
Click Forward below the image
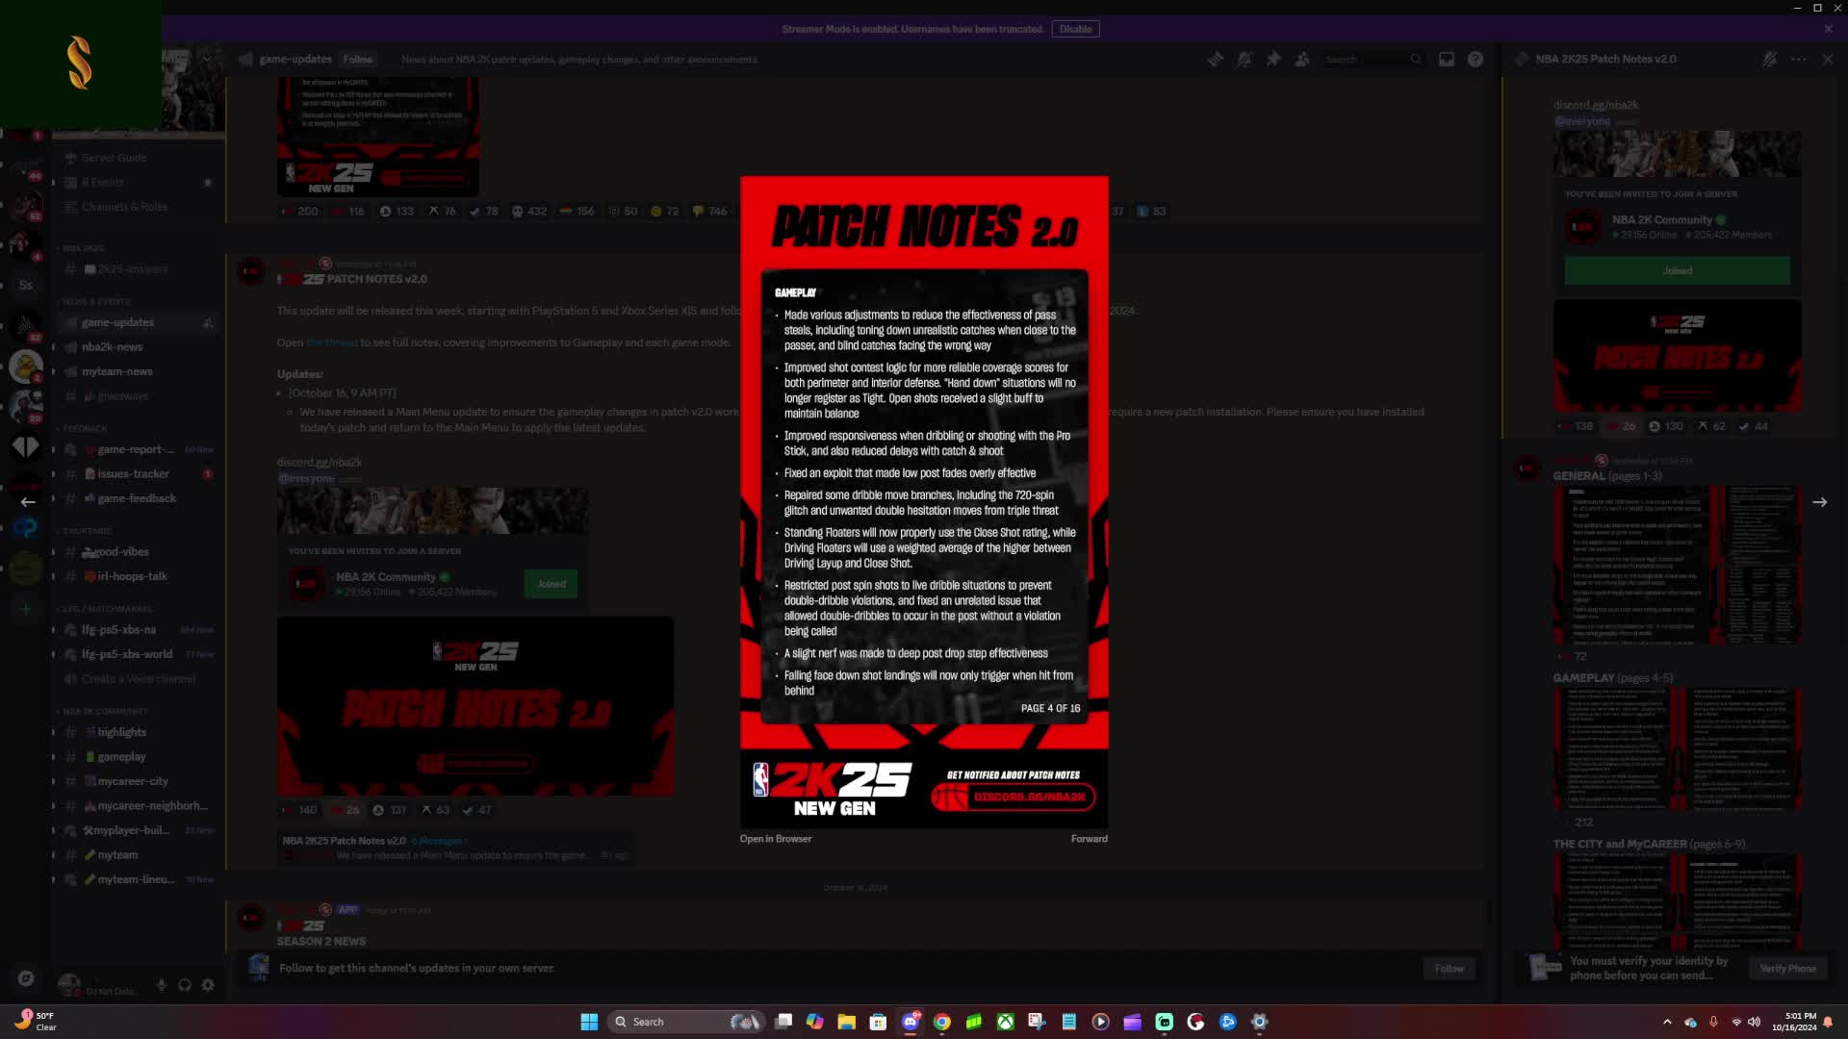click(1089, 839)
